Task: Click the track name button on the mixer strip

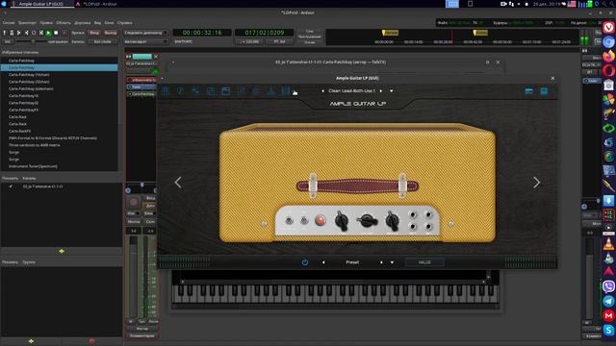Action: coord(141,63)
